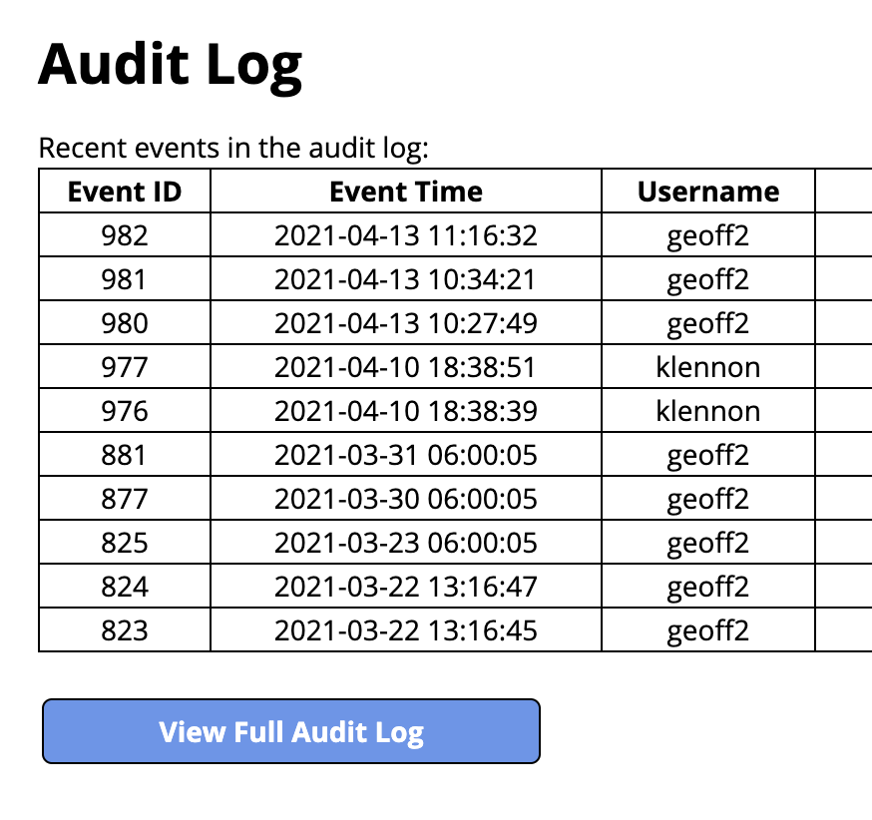
Task: Click the timestamp 2021-03-22 13:16:47
Action: [406, 587]
